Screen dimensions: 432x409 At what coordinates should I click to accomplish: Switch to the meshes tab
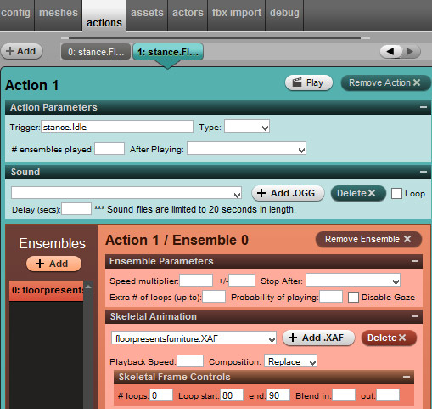click(59, 13)
